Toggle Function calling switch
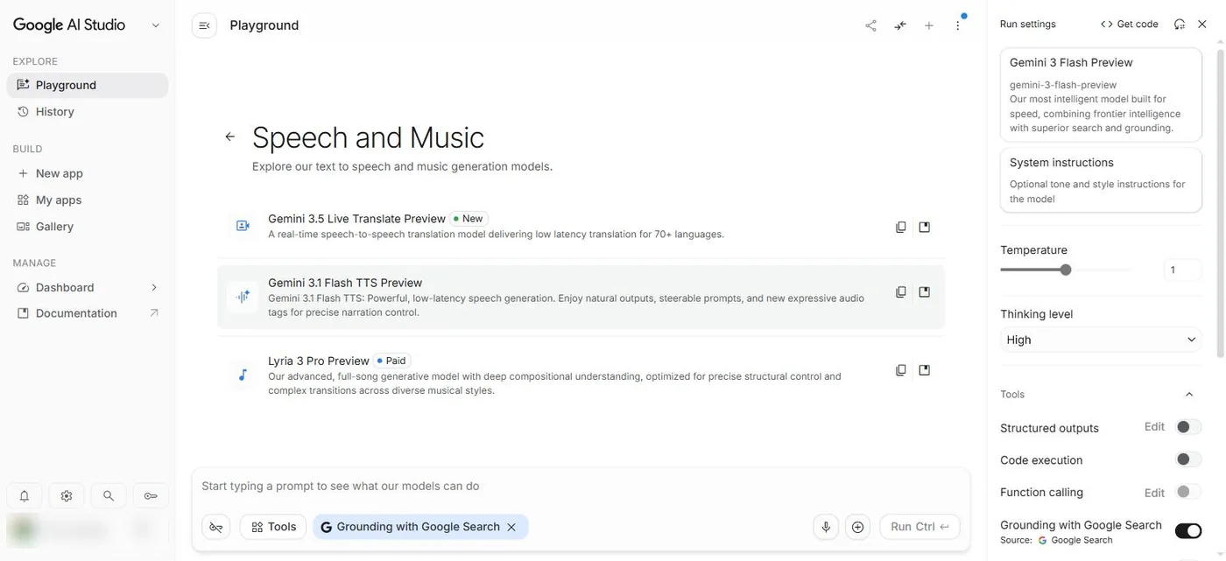This screenshot has width=1226, height=561. tap(1188, 492)
